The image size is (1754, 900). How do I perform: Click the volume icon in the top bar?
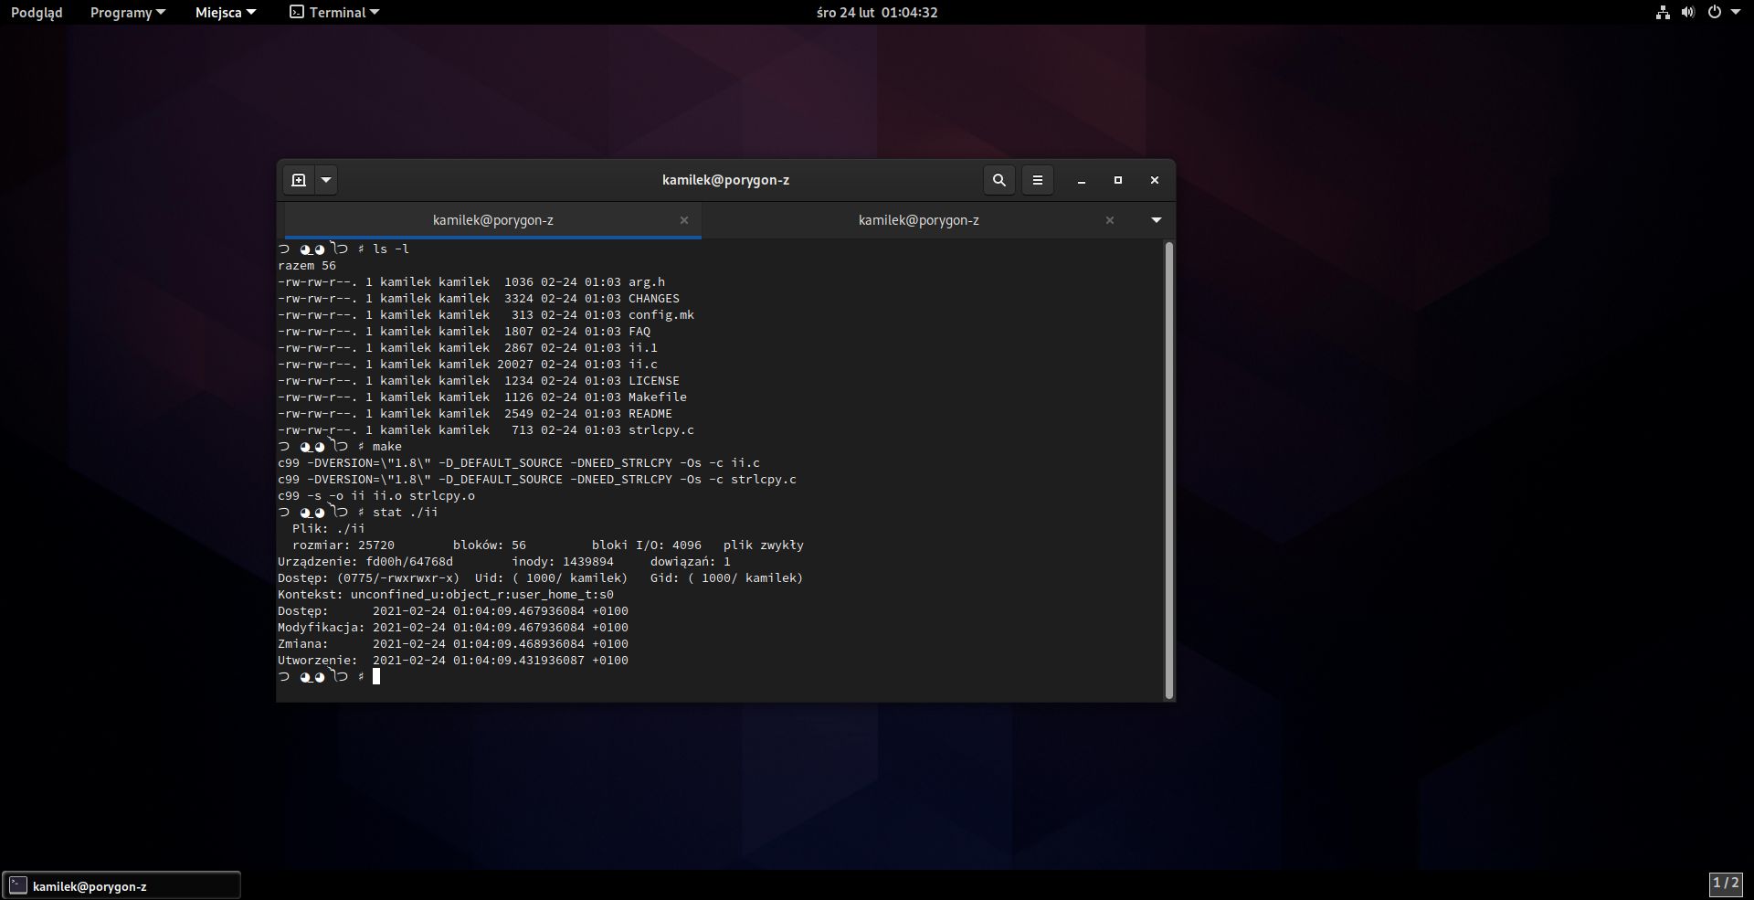[1687, 13]
